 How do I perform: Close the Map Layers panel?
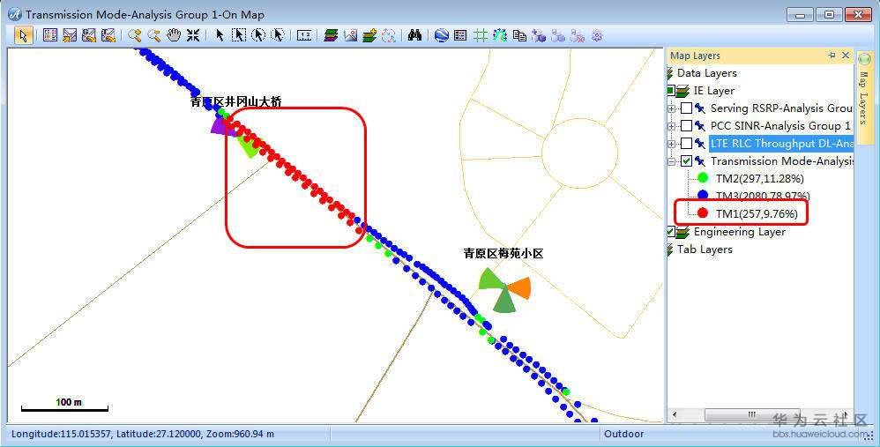click(x=846, y=56)
